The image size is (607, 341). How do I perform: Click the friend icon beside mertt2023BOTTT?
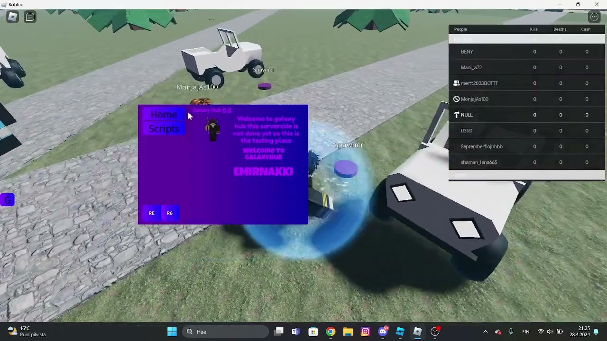pyautogui.click(x=456, y=83)
